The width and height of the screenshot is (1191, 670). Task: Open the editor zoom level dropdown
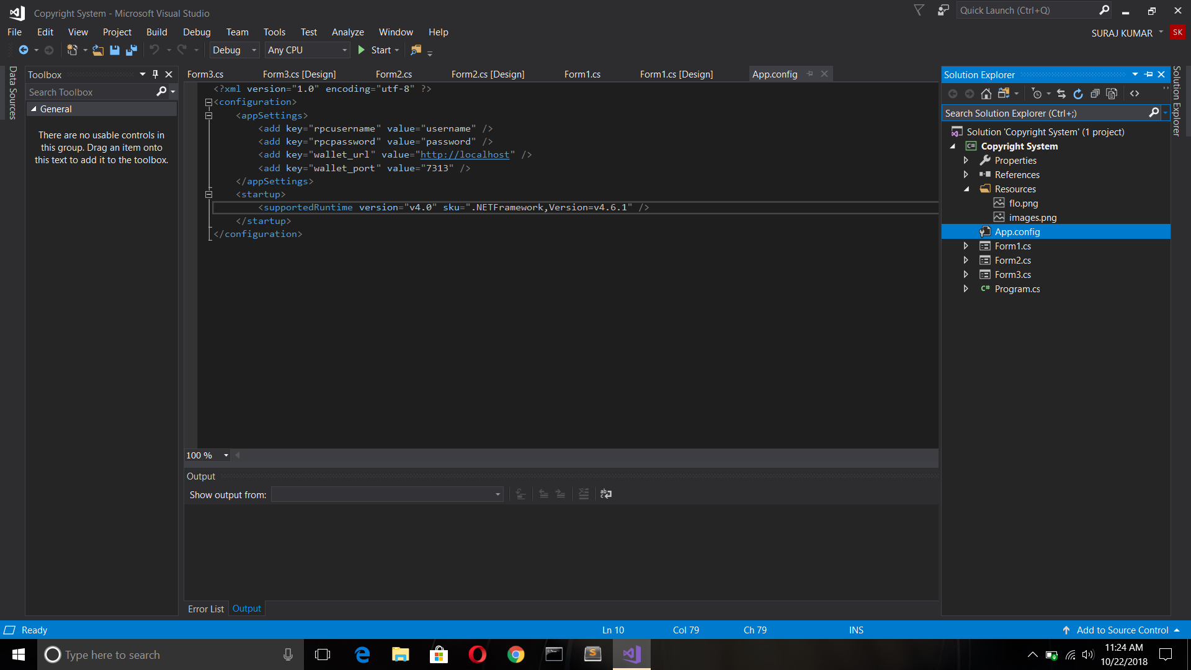tap(226, 455)
